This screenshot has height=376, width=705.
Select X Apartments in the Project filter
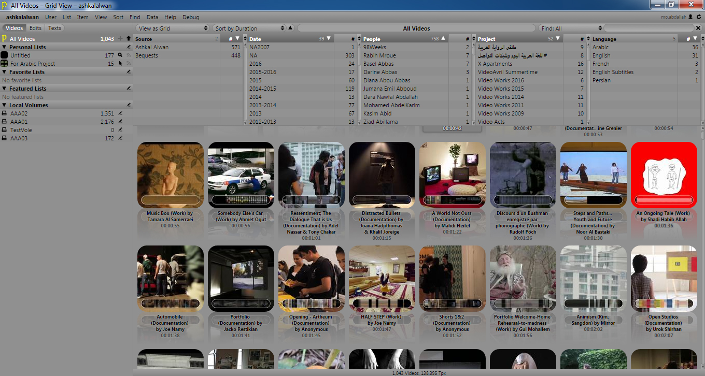pos(530,64)
